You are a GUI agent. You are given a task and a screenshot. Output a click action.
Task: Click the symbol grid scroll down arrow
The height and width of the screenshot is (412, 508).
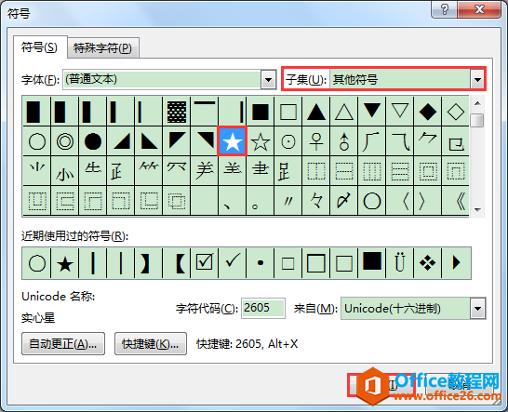pos(477,210)
